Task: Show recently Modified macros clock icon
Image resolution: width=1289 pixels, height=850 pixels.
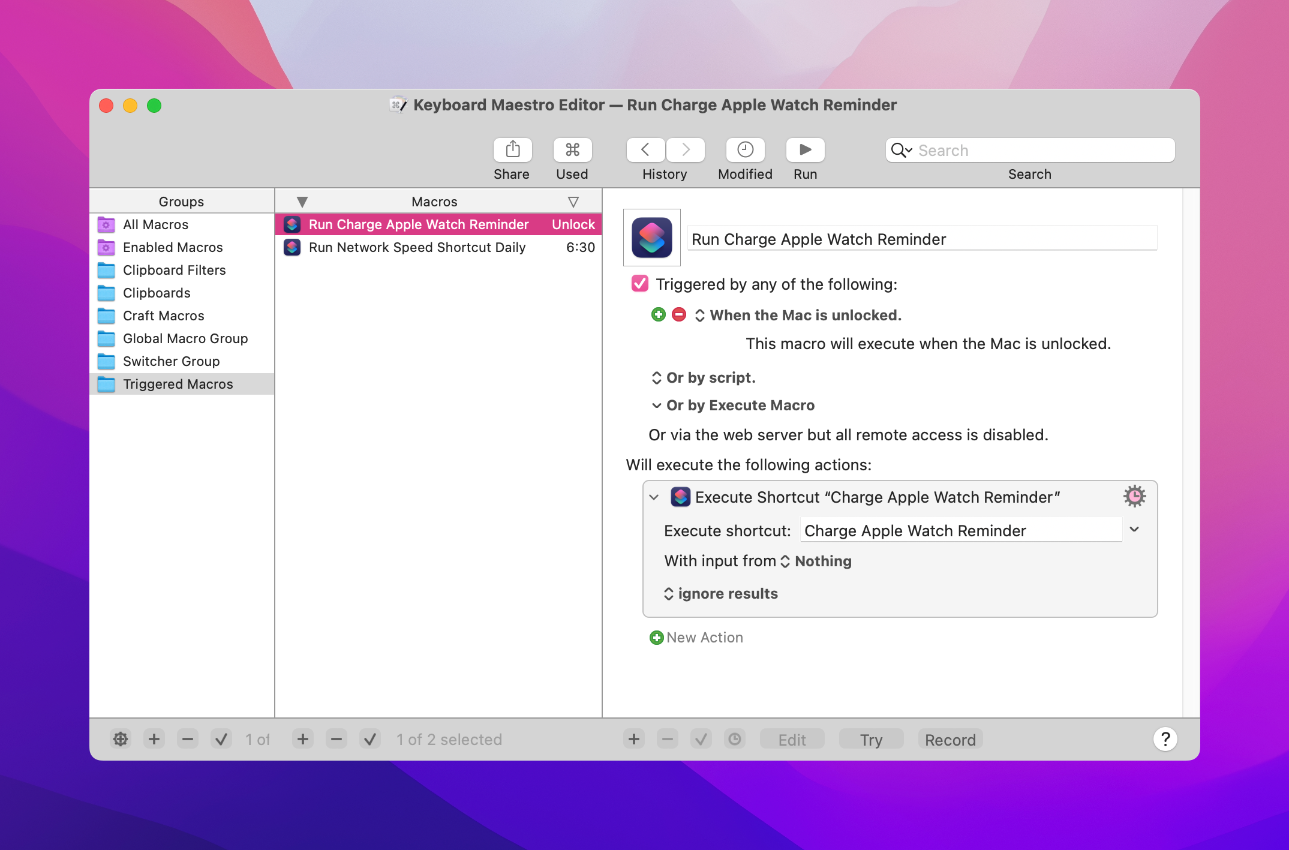Action: (745, 150)
